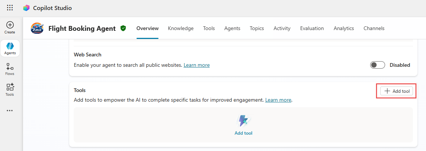Switch to the Knowledge tab
426x151 pixels.
(x=181, y=28)
